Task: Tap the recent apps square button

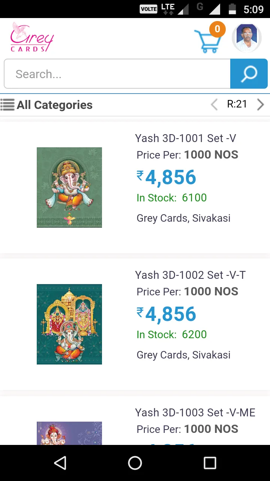Action: click(210, 463)
